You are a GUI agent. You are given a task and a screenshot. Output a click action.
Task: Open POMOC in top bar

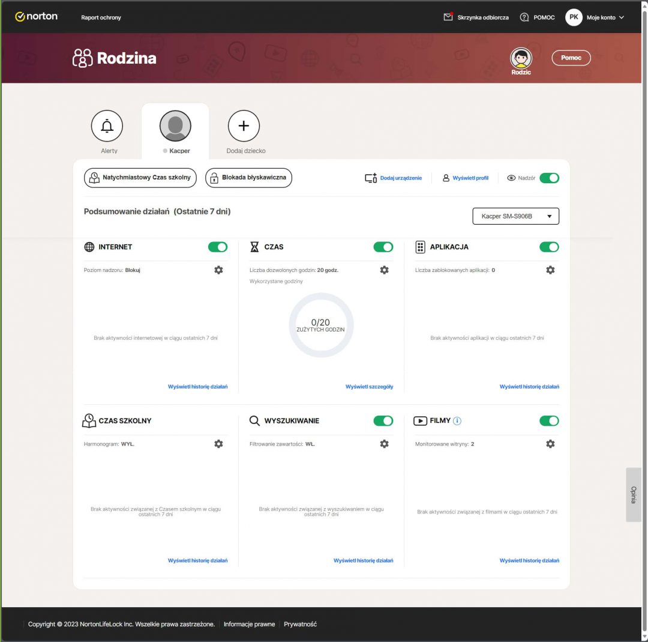point(544,17)
